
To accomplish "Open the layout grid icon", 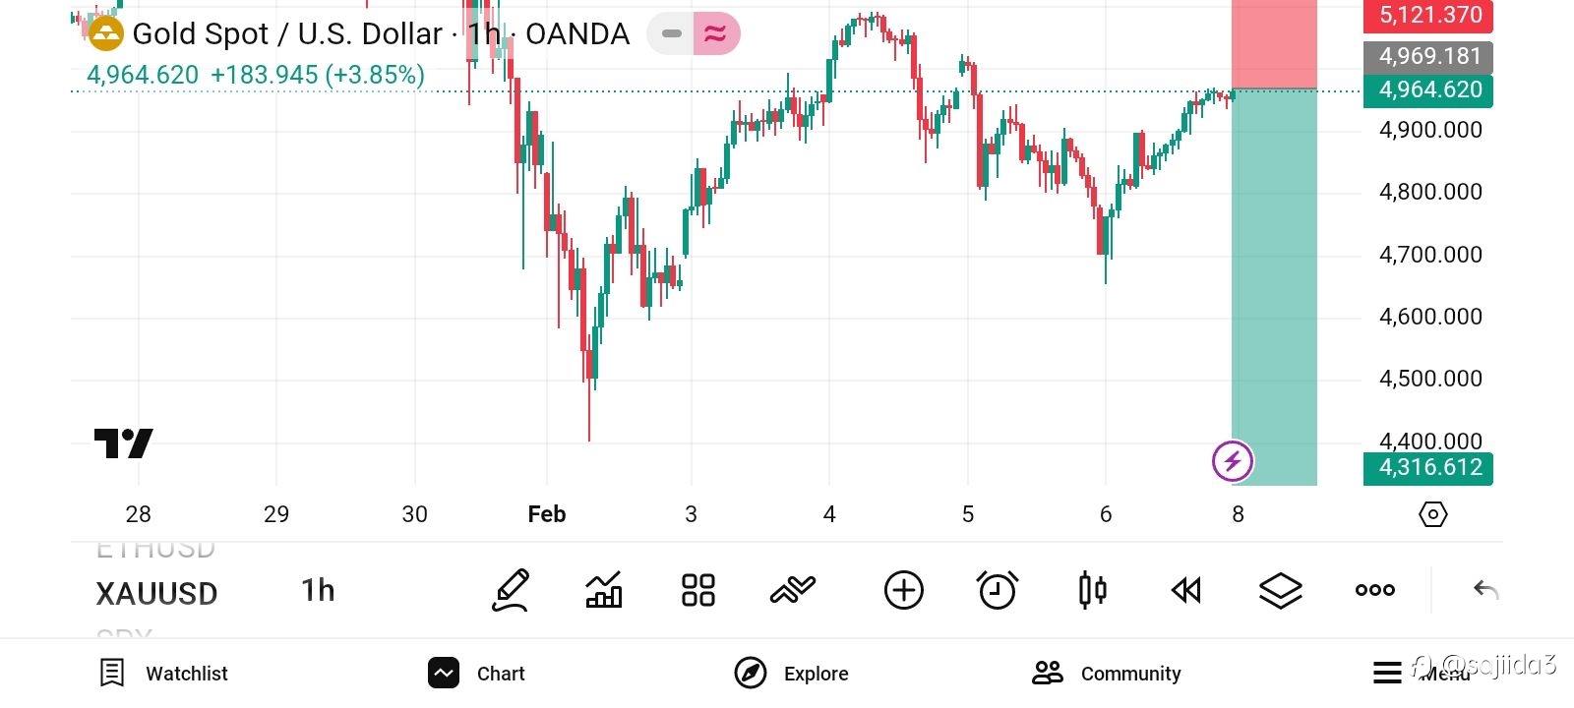I will click(x=698, y=590).
